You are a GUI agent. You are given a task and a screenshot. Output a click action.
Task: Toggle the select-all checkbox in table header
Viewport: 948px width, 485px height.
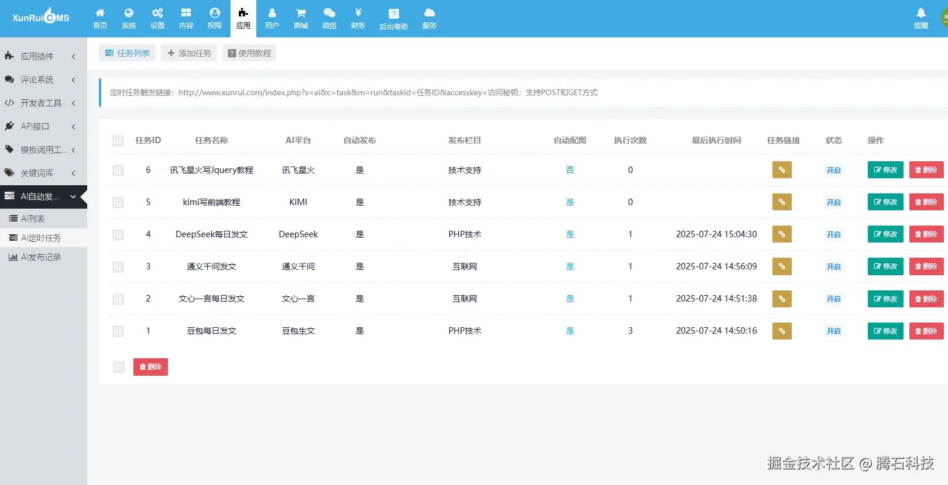pyautogui.click(x=118, y=141)
